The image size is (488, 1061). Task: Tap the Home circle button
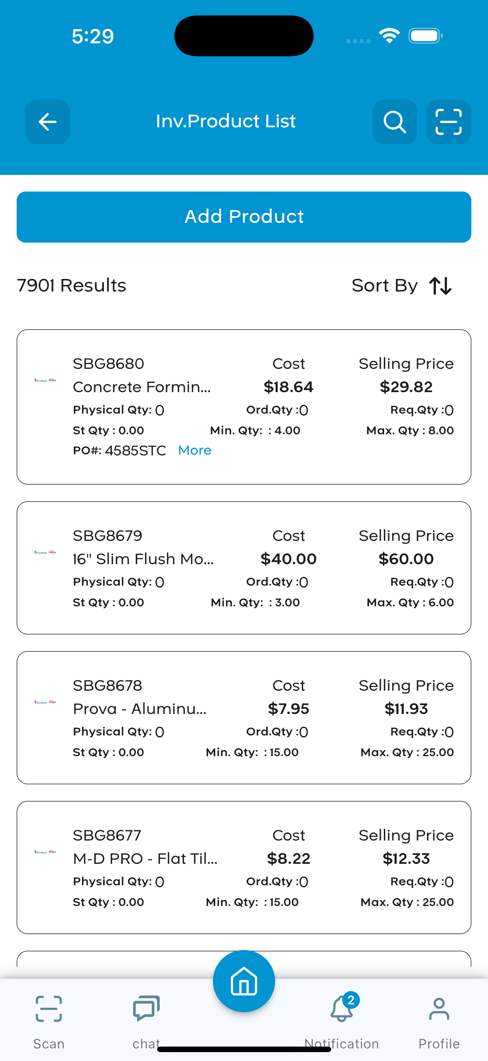coord(244,981)
